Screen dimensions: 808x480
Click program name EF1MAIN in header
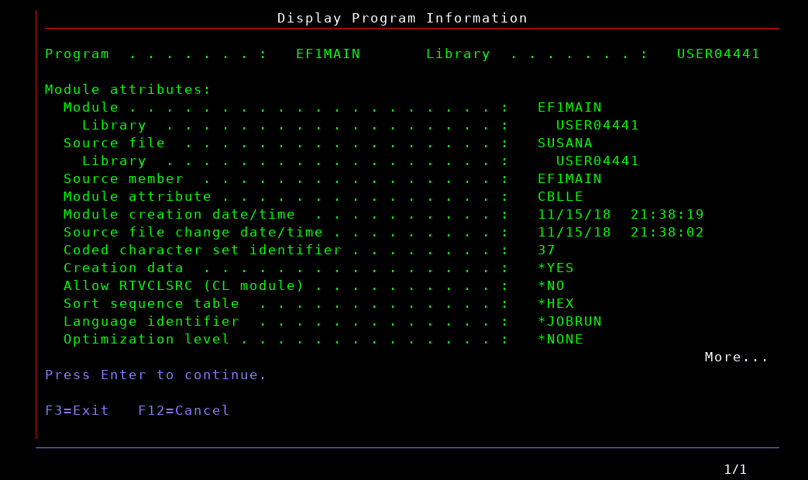[x=328, y=54]
